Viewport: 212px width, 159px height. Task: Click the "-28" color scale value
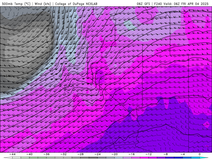pyautogui.click(x=81, y=154)
